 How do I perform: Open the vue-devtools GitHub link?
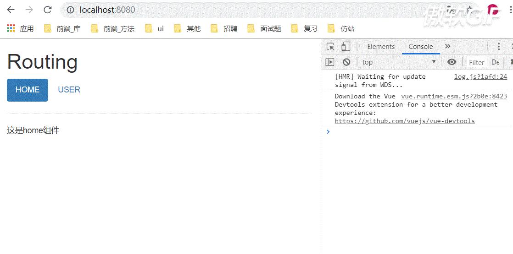point(405,121)
